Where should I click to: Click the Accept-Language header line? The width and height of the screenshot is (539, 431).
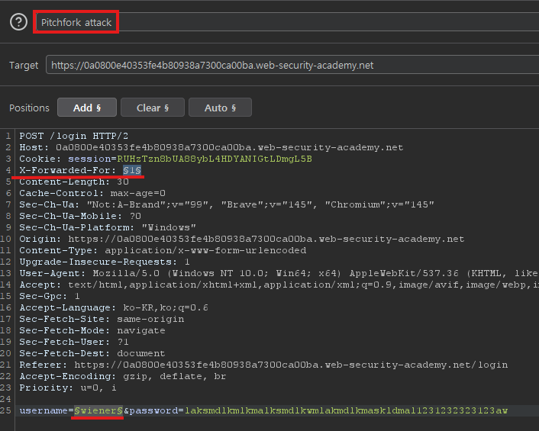click(x=114, y=307)
